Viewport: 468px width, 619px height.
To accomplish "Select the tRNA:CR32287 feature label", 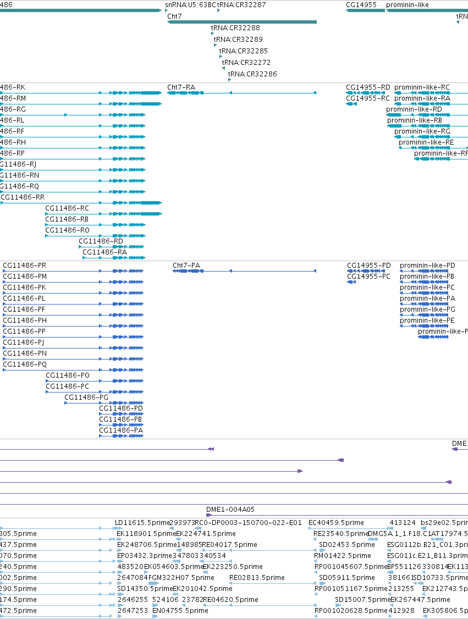I will [x=241, y=5].
